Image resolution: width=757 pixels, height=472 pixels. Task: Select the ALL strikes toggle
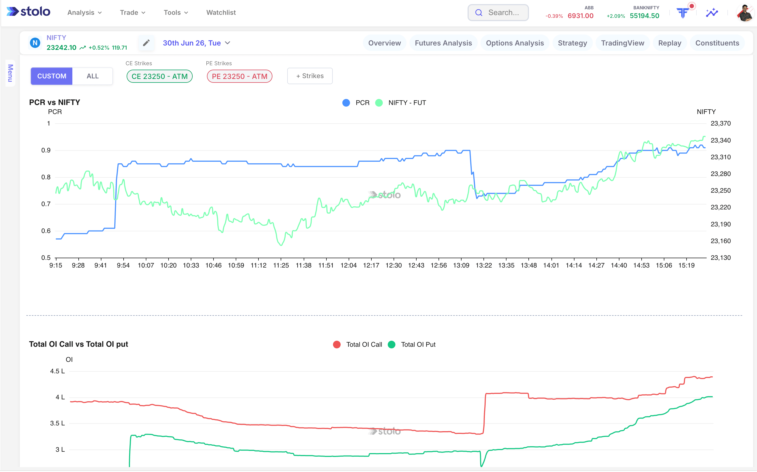click(x=92, y=76)
